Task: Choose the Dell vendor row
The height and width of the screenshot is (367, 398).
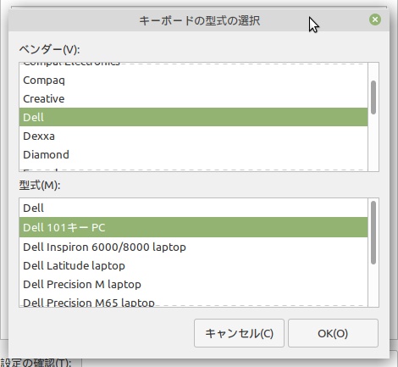Action: [193, 117]
